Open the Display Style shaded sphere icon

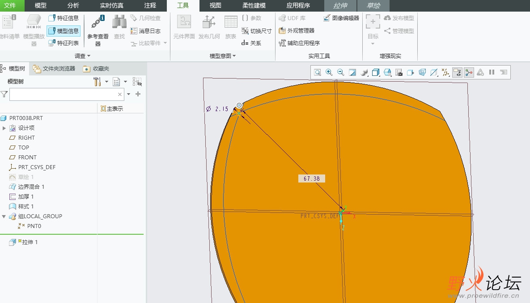coord(364,73)
